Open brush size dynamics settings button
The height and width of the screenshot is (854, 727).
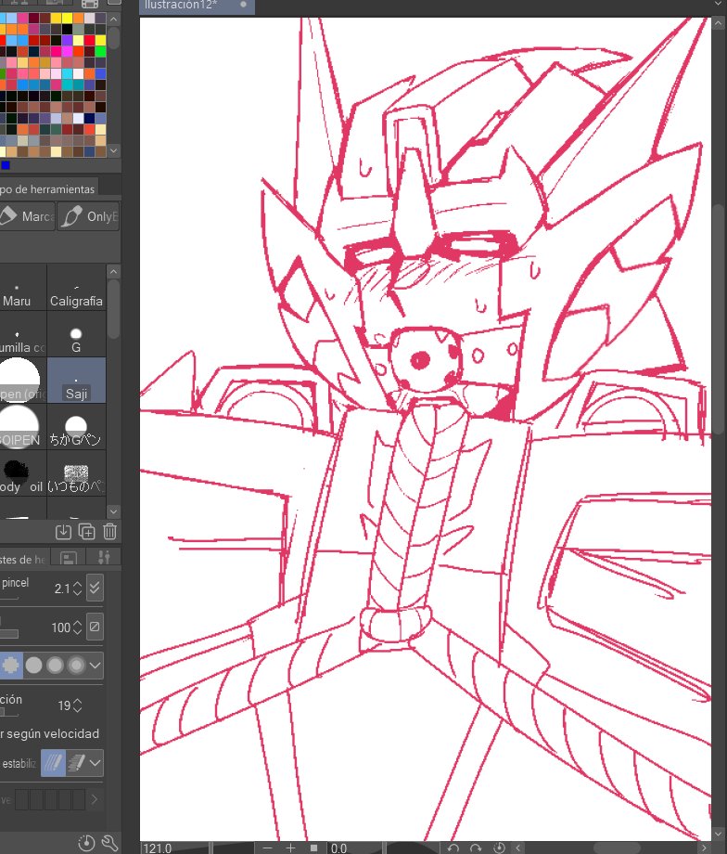point(95,588)
